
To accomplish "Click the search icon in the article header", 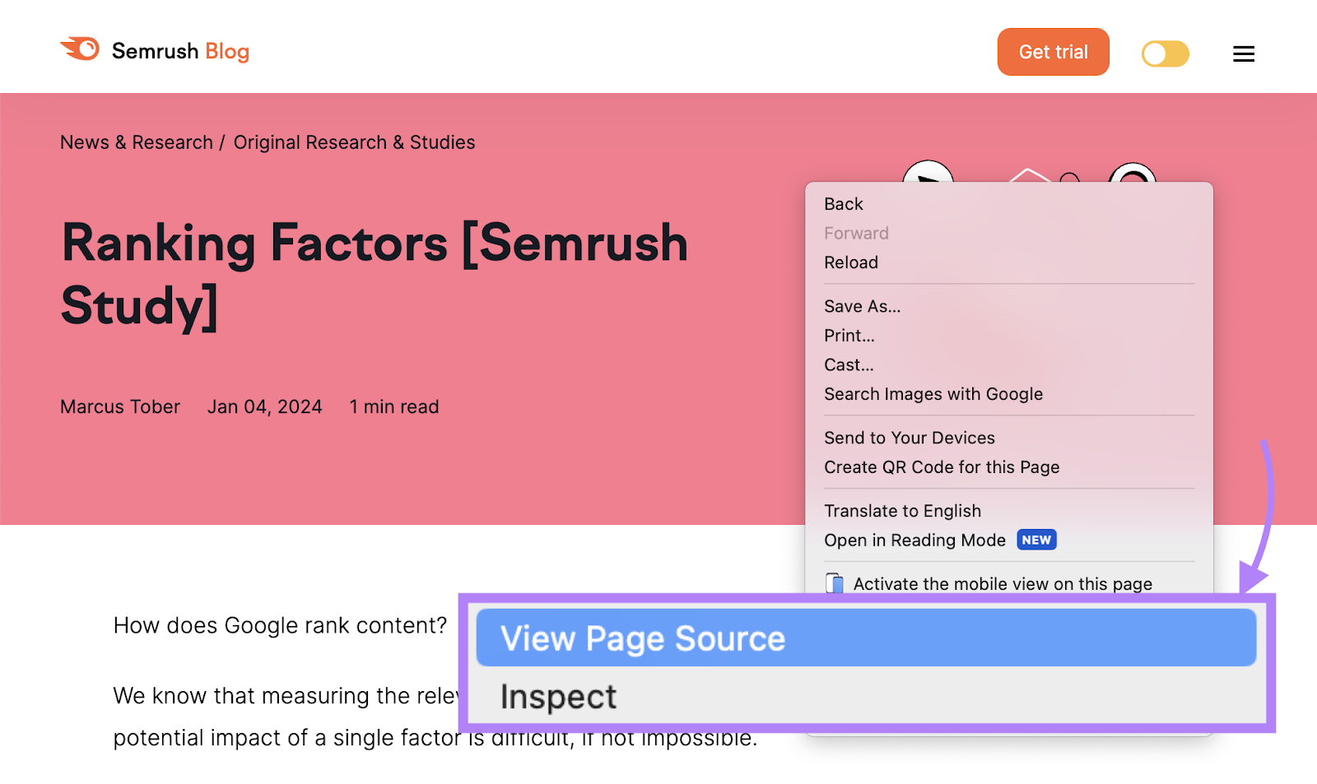I will pyautogui.click(x=1133, y=174).
